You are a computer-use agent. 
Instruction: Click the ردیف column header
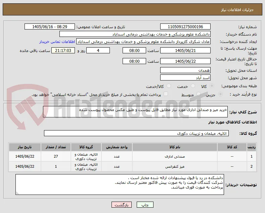click(252, 147)
